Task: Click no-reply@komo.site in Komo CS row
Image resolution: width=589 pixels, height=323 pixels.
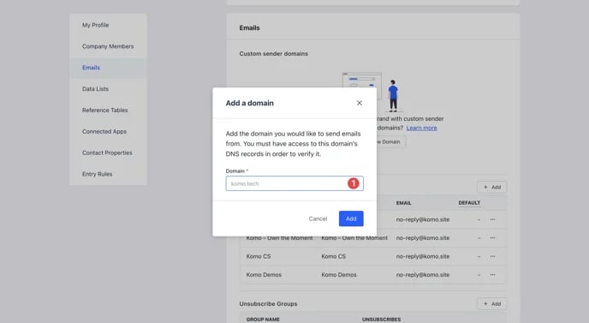Action: (423, 256)
